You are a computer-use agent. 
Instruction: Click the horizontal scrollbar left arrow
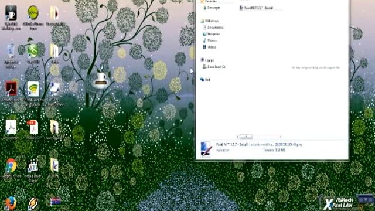click(x=237, y=137)
